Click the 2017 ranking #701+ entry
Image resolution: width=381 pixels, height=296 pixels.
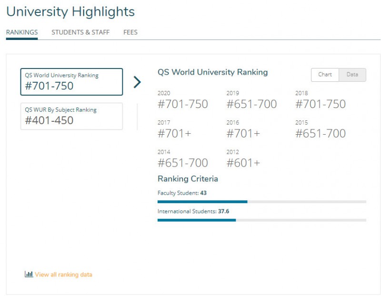pos(174,133)
